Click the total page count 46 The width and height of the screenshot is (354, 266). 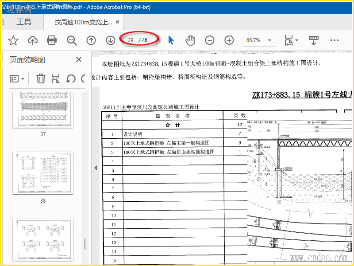(x=145, y=40)
